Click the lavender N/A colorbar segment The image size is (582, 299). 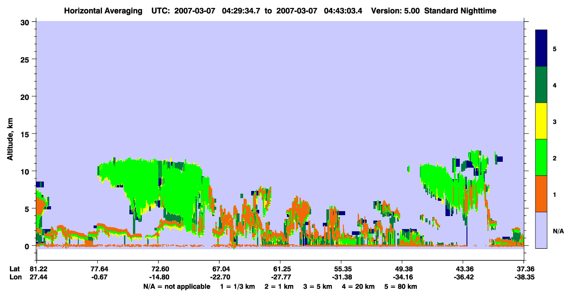point(541,230)
